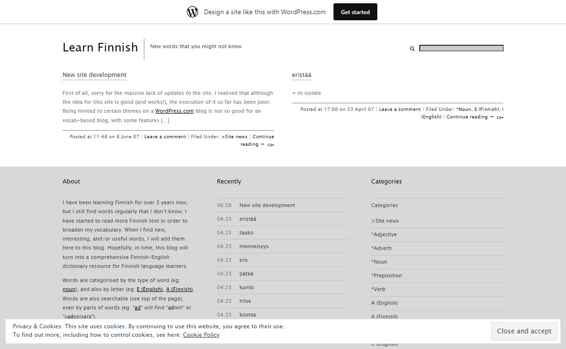Select *Adverb category
The image size is (566, 349).
point(381,248)
